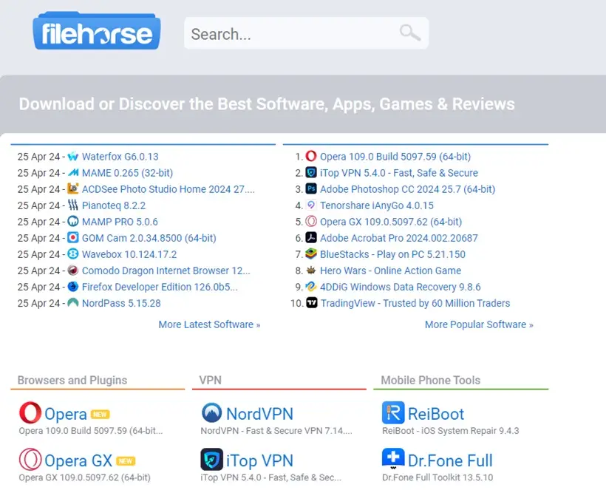Open BlueStacks Play on PC link
The width and height of the screenshot is (606, 490).
click(x=392, y=254)
